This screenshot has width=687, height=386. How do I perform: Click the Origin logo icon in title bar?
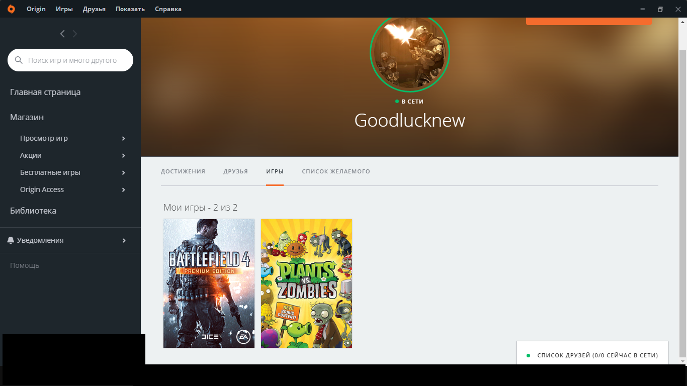click(11, 9)
